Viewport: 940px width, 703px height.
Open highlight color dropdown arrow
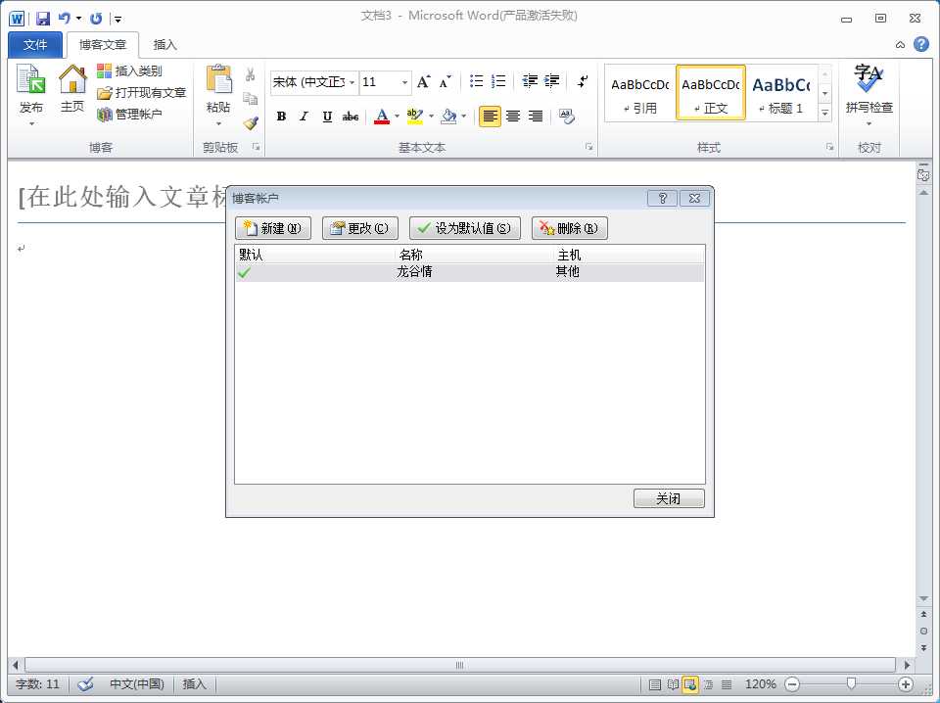coord(431,117)
